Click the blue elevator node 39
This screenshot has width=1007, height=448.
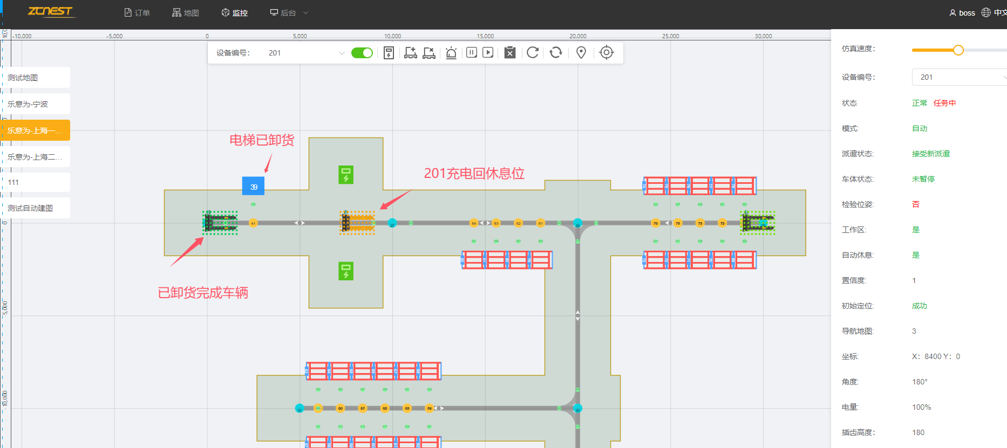253,187
